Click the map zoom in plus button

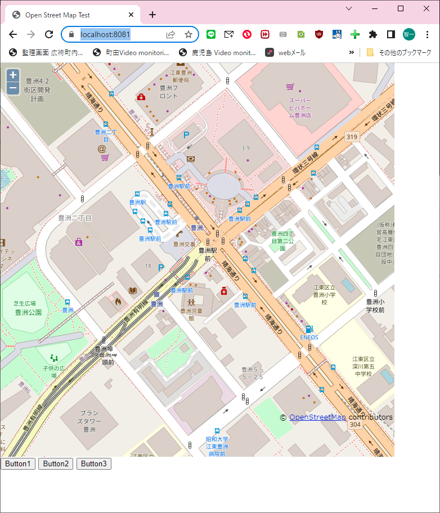[x=13, y=75]
